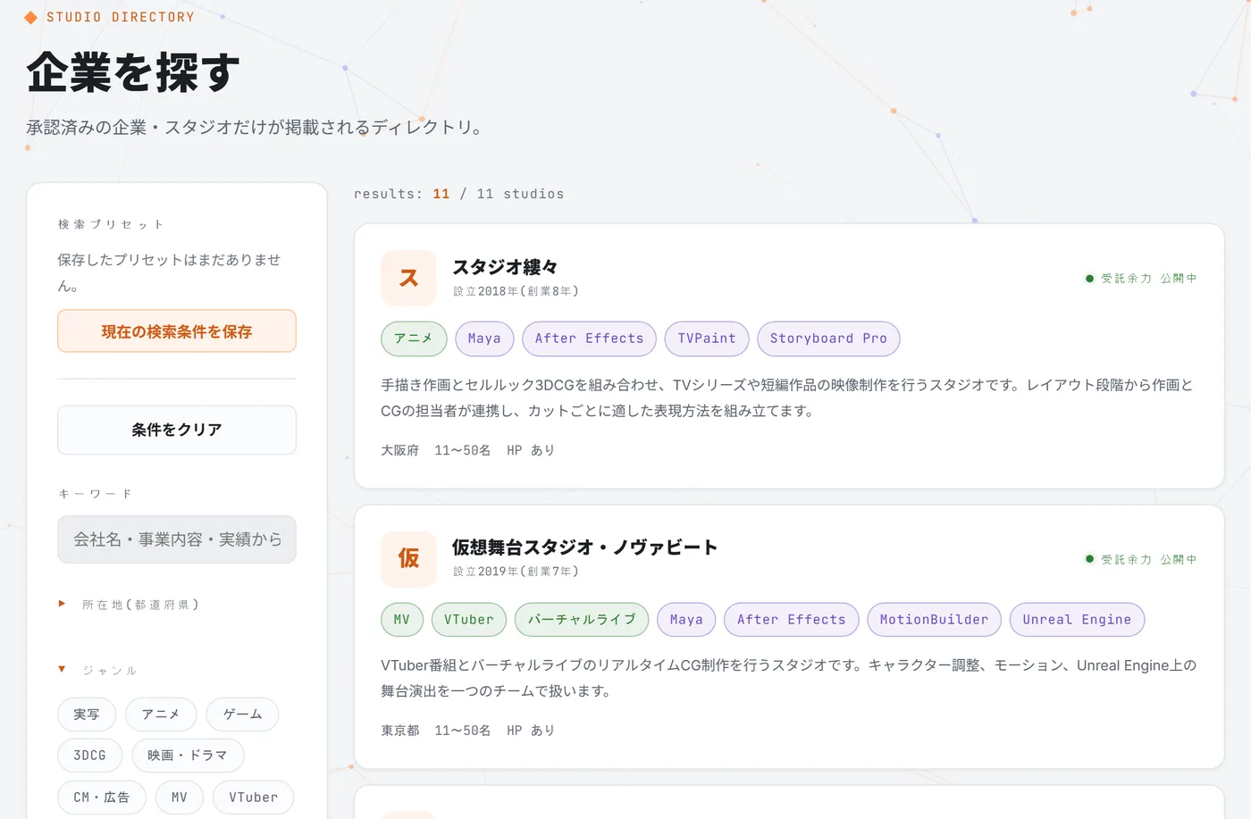Click the 東京都 location text

click(x=400, y=731)
